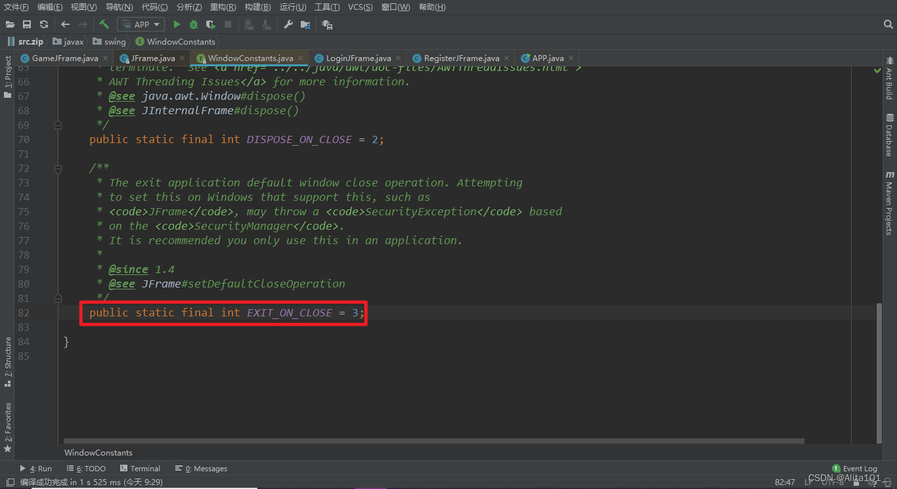This screenshot has width=897, height=489.
Task: Open settings using the wrench icon
Action: pyautogui.click(x=288, y=24)
